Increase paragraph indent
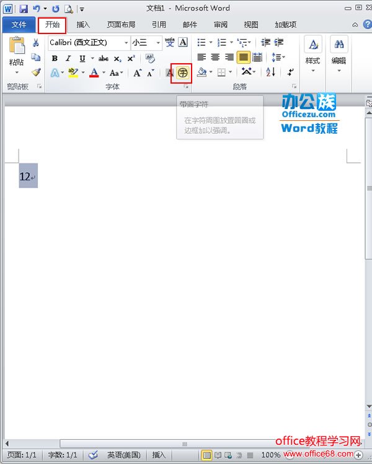The width and height of the screenshot is (372, 464). [279, 43]
